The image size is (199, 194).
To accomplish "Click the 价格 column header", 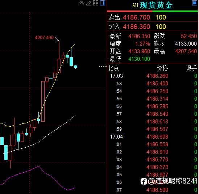I will coord(162,68).
